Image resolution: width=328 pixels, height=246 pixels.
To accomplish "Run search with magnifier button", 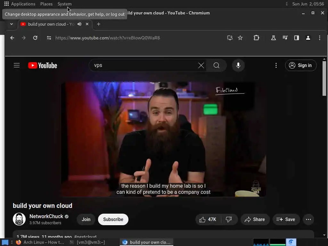I will [x=217, y=65].
